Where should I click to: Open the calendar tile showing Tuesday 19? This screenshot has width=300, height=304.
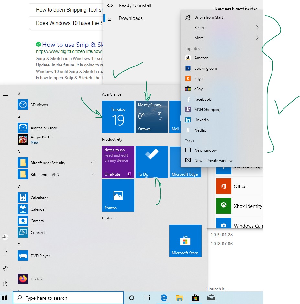[118, 117]
